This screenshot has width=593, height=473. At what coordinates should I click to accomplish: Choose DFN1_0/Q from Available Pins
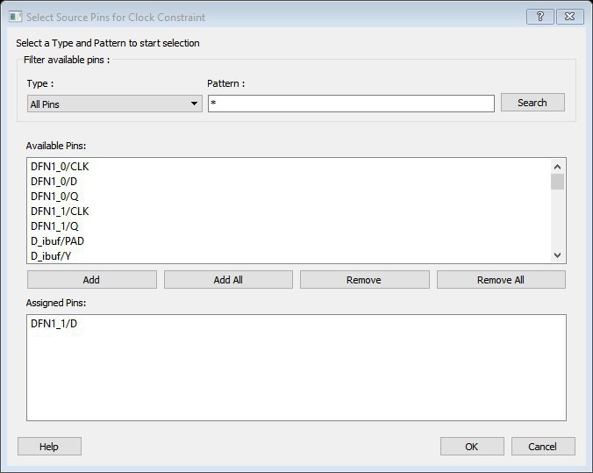pos(54,196)
